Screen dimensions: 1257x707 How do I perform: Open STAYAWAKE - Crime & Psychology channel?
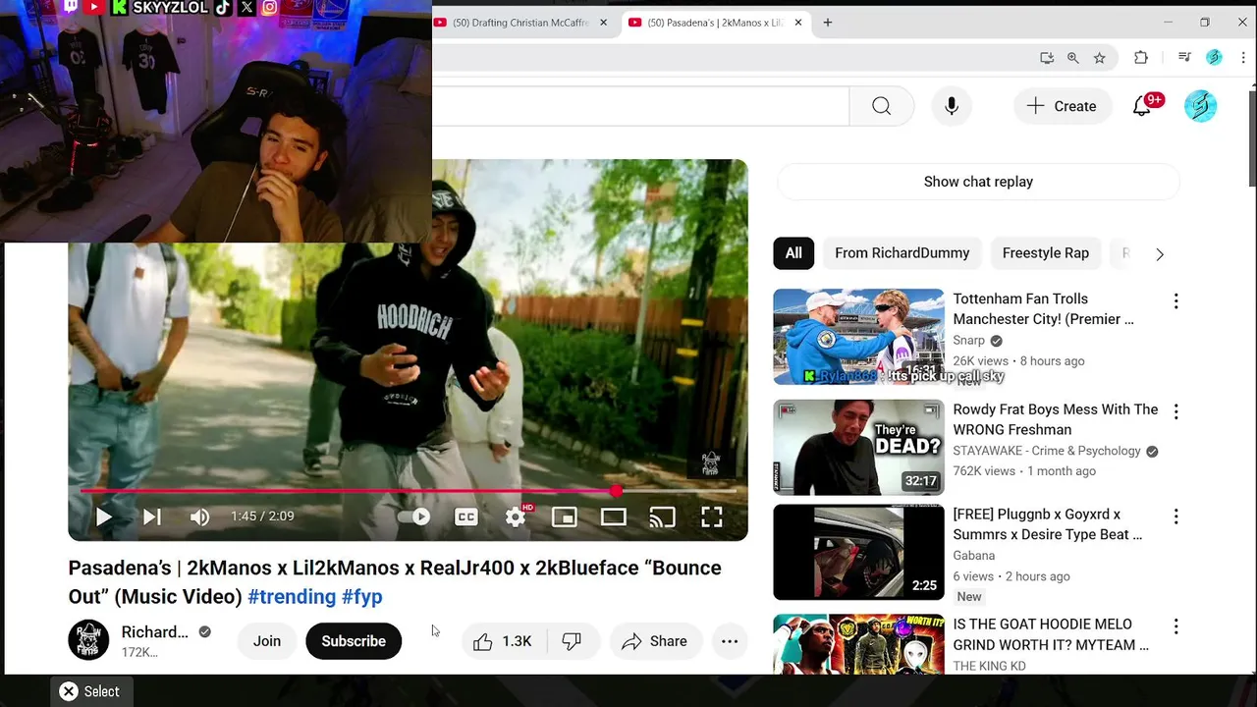1047,451
